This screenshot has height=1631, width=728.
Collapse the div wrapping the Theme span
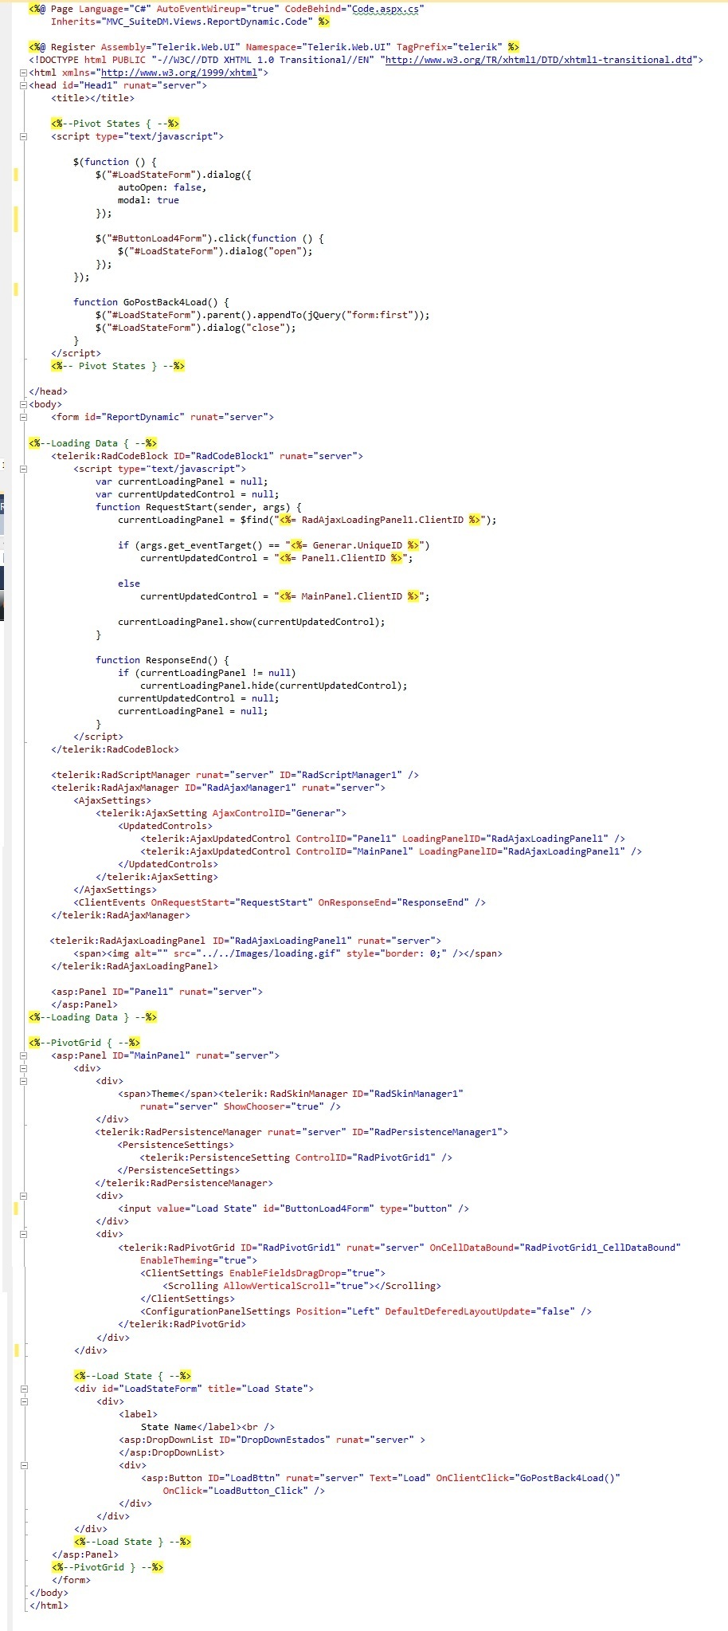(23, 1081)
